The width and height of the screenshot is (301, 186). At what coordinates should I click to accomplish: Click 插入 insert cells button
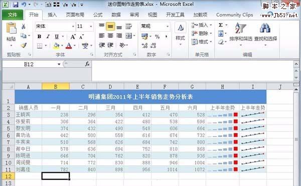(x=202, y=25)
